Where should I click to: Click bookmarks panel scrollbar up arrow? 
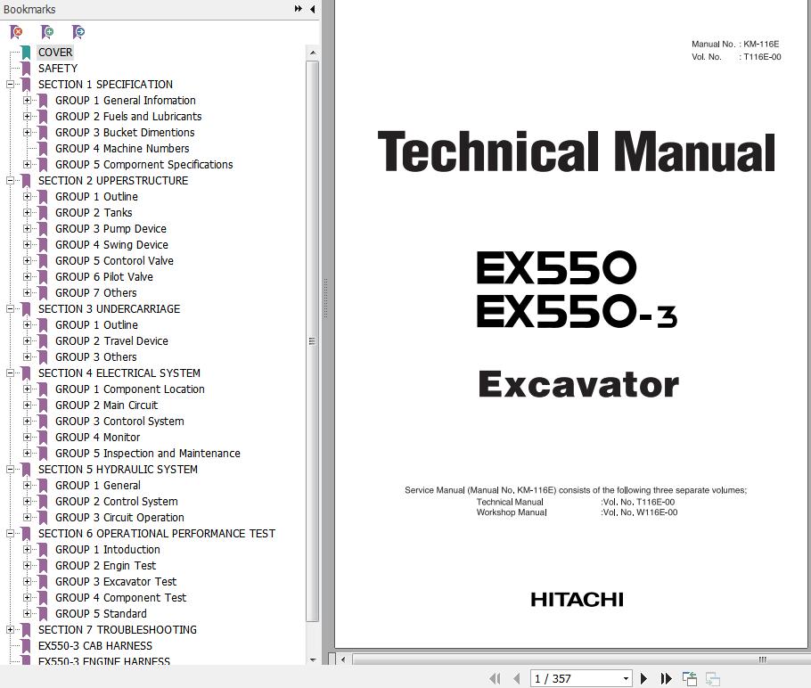313,53
